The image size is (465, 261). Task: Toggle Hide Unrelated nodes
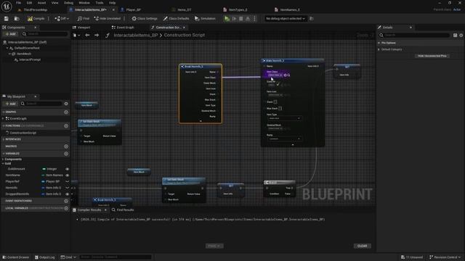[x=107, y=19]
